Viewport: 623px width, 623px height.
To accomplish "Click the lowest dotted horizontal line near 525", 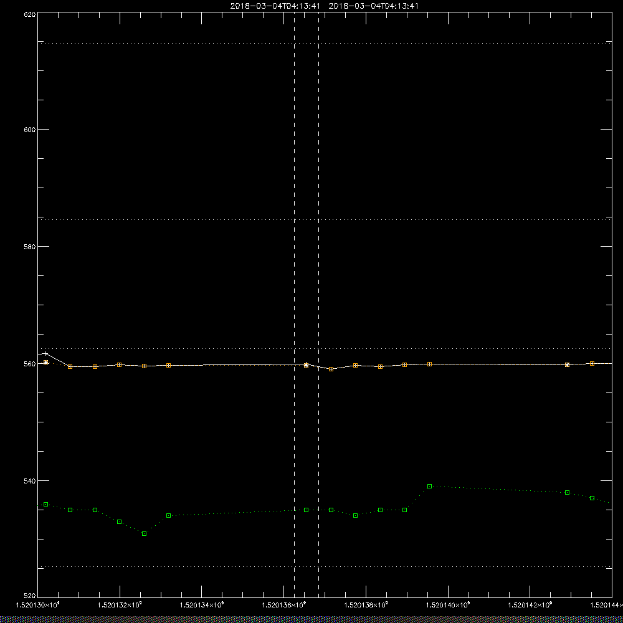I will 325,566.
